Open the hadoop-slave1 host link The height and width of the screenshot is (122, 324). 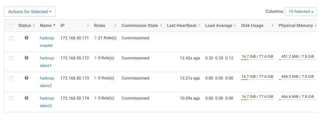(x=47, y=62)
